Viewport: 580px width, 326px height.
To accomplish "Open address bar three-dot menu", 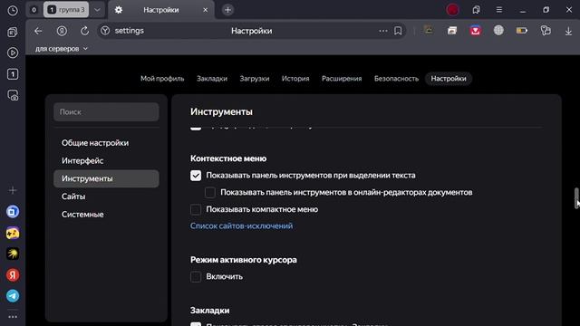I will 383,31.
